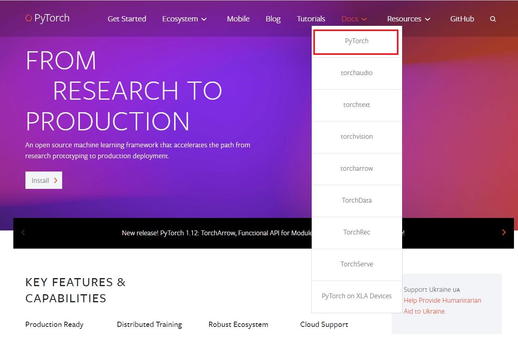Open the Blog page
The height and width of the screenshot is (337, 518).
coord(273,19)
